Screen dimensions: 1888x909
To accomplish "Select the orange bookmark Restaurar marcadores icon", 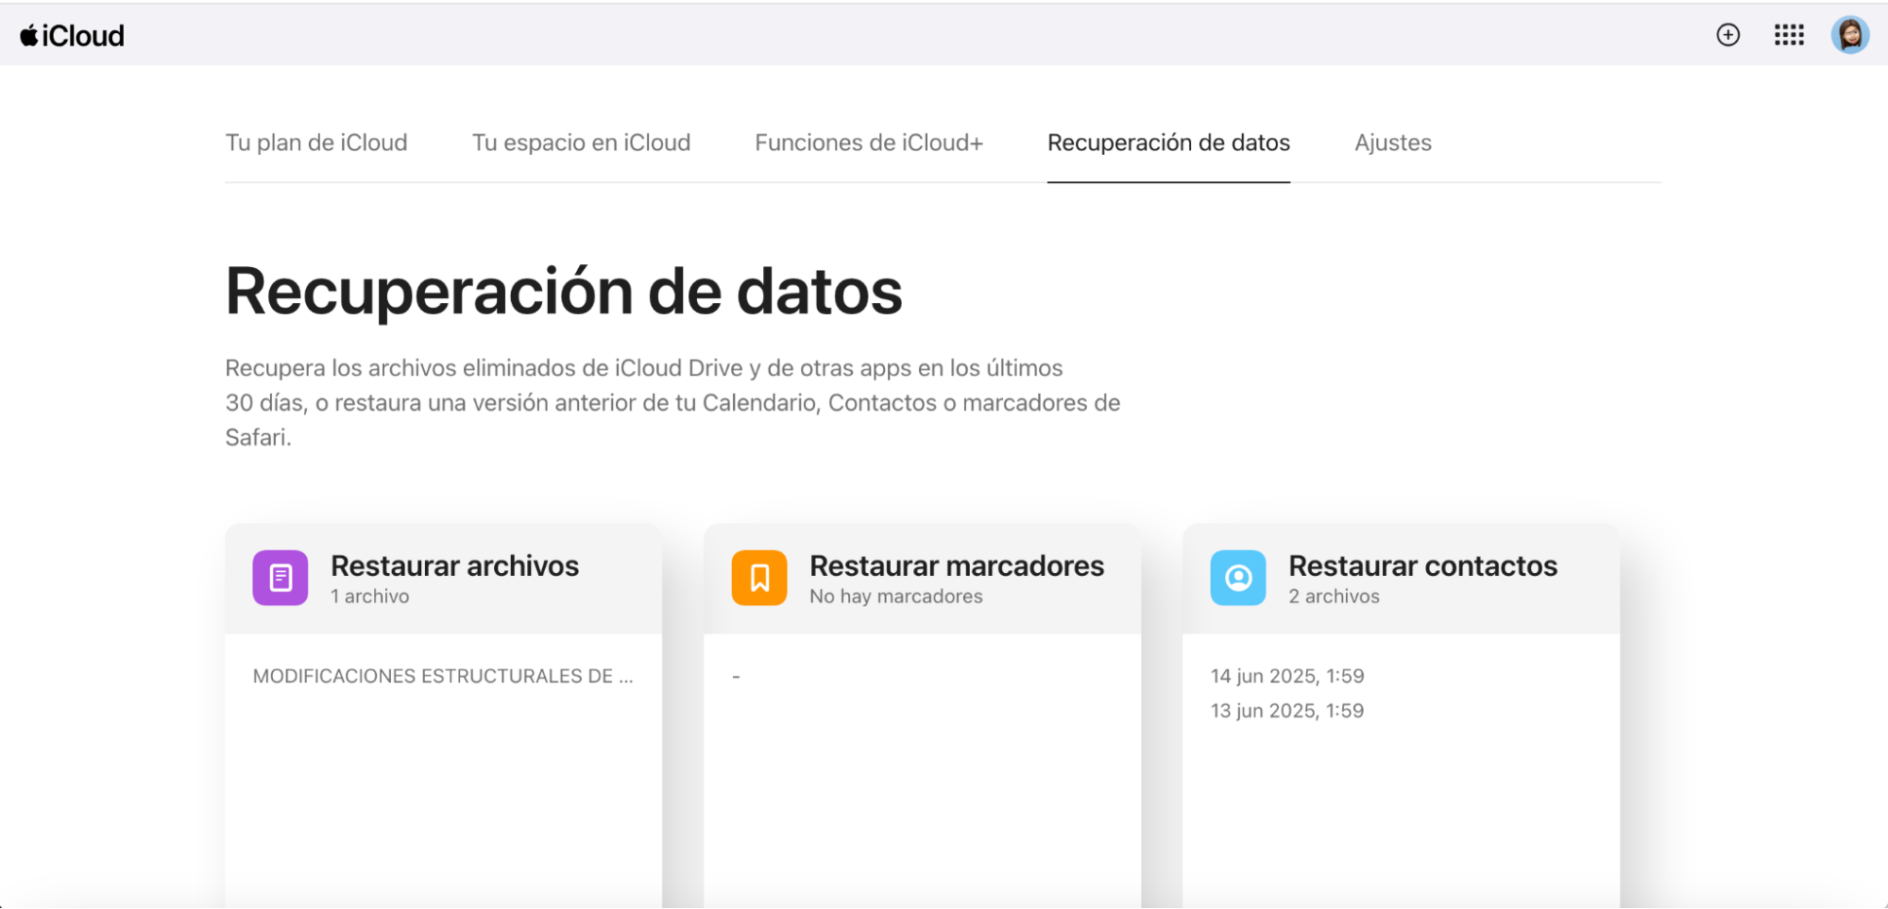I will pyautogui.click(x=758, y=577).
